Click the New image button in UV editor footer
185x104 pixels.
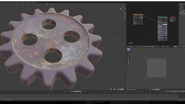pyautogui.click(x=154, y=90)
